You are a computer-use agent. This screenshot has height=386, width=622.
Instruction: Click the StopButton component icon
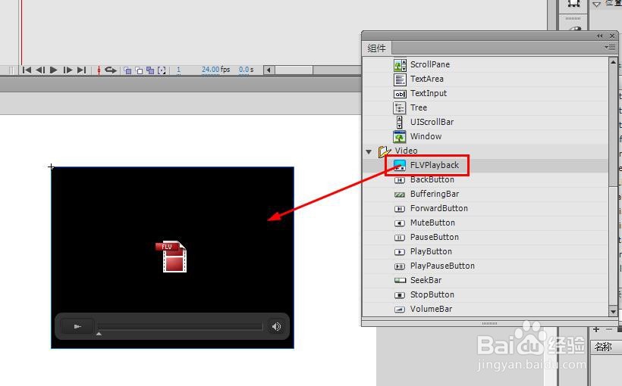(x=400, y=295)
